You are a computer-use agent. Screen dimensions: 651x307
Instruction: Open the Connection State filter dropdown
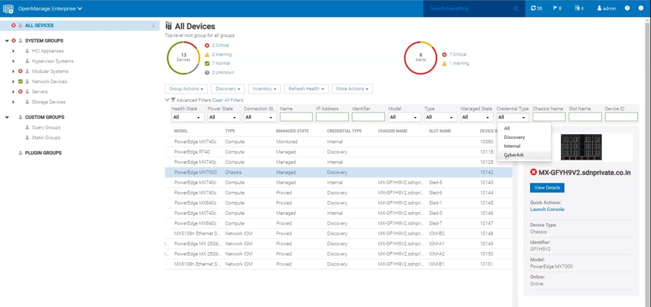click(260, 117)
